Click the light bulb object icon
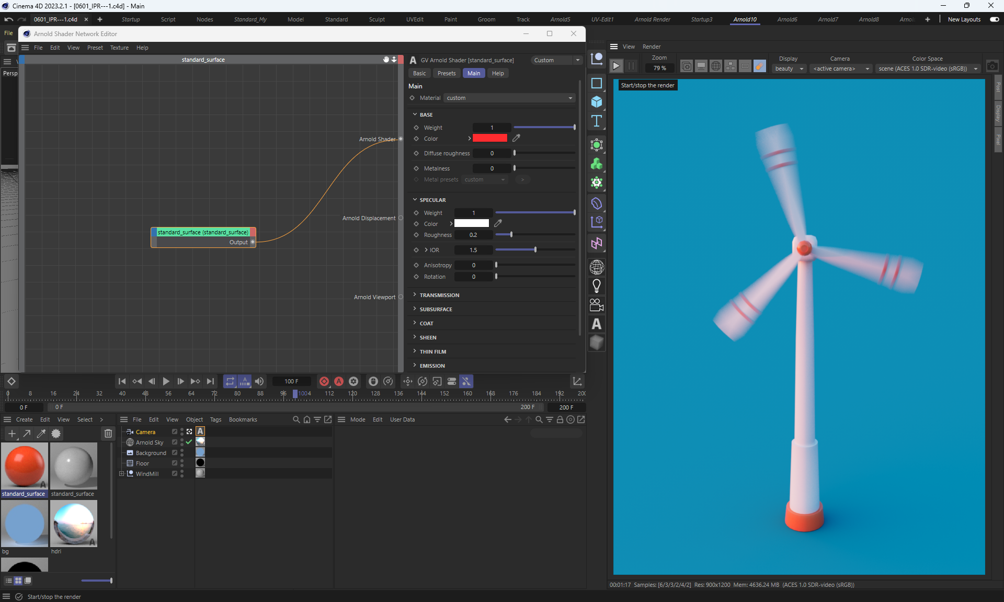 pos(596,286)
